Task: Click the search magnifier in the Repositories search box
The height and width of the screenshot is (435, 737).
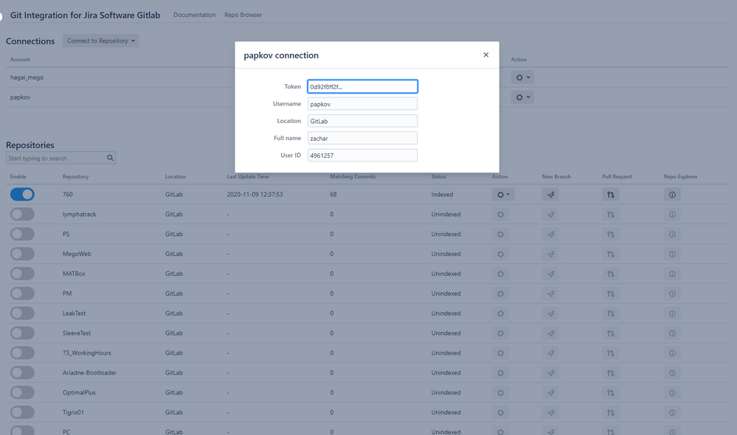Action: click(x=109, y=158)
